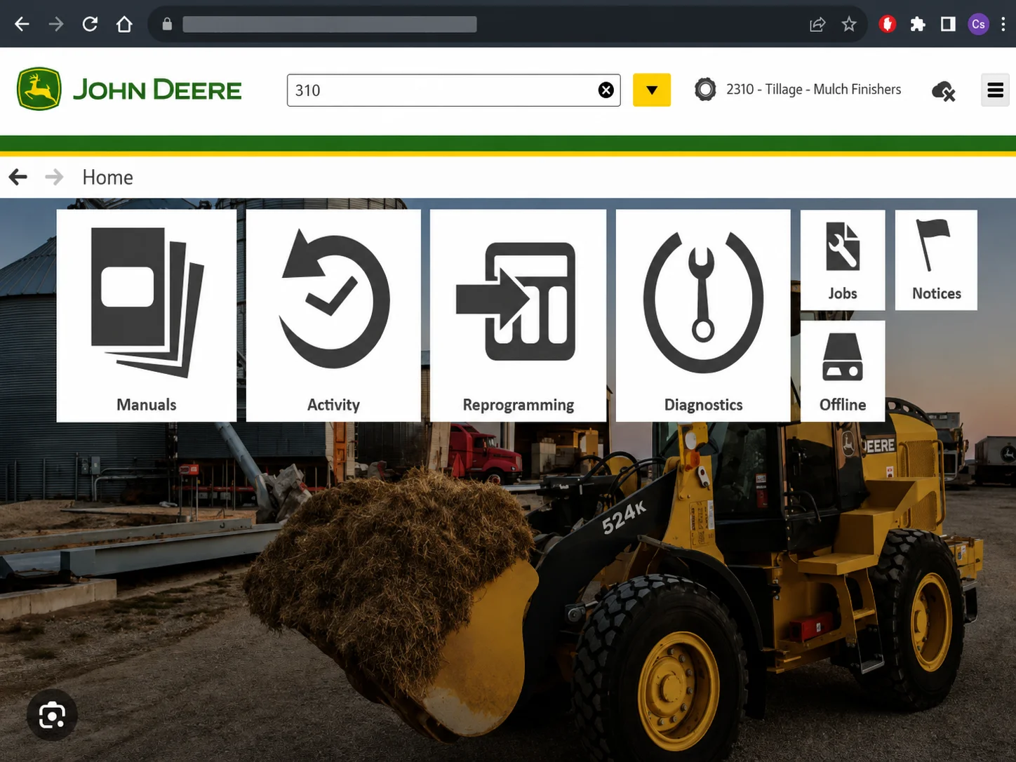The width and height of the screenshot is (1016, 762).
Task: Click the John Deere logo
Action: [129, 89]
